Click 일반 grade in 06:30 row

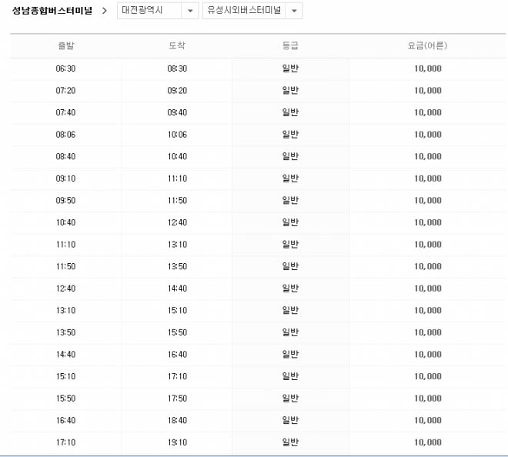click(290, 68)
